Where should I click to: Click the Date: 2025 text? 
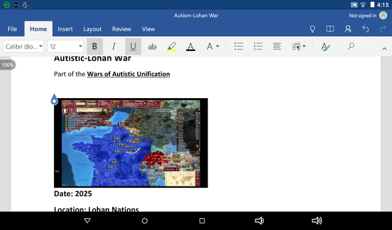pos(73,194)
